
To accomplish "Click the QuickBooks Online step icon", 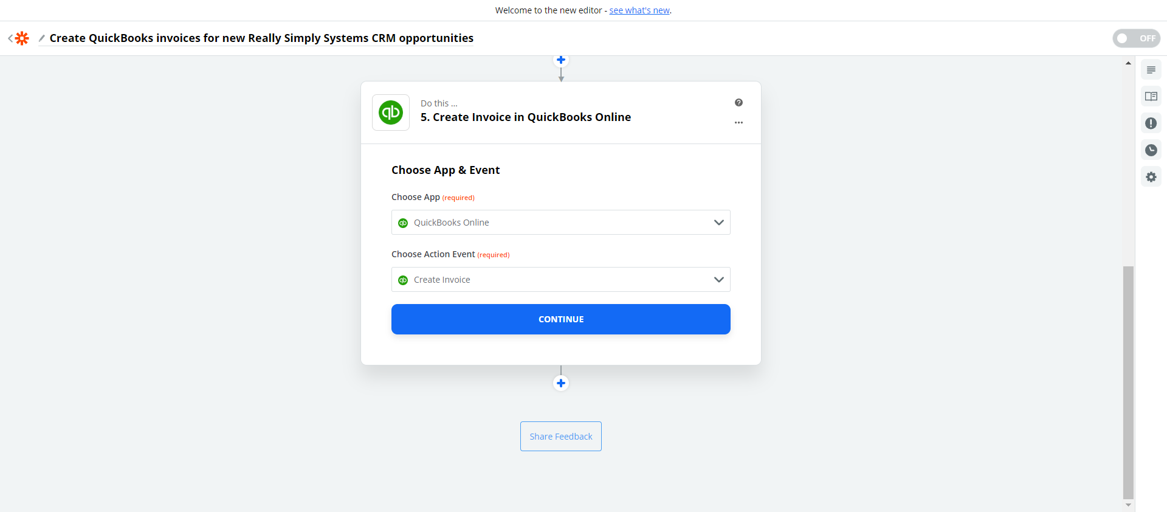I will (x=390, y=112).
